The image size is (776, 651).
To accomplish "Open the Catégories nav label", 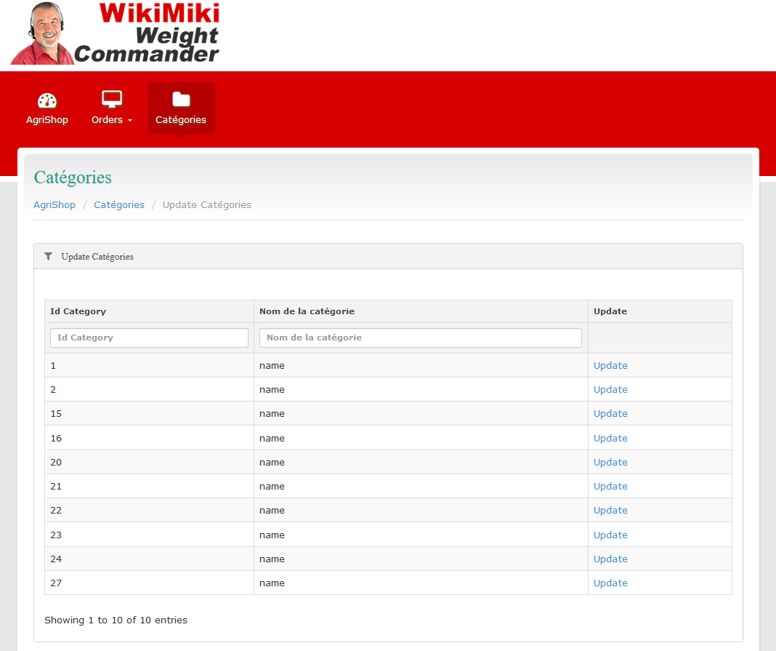I will coord(181,120).
